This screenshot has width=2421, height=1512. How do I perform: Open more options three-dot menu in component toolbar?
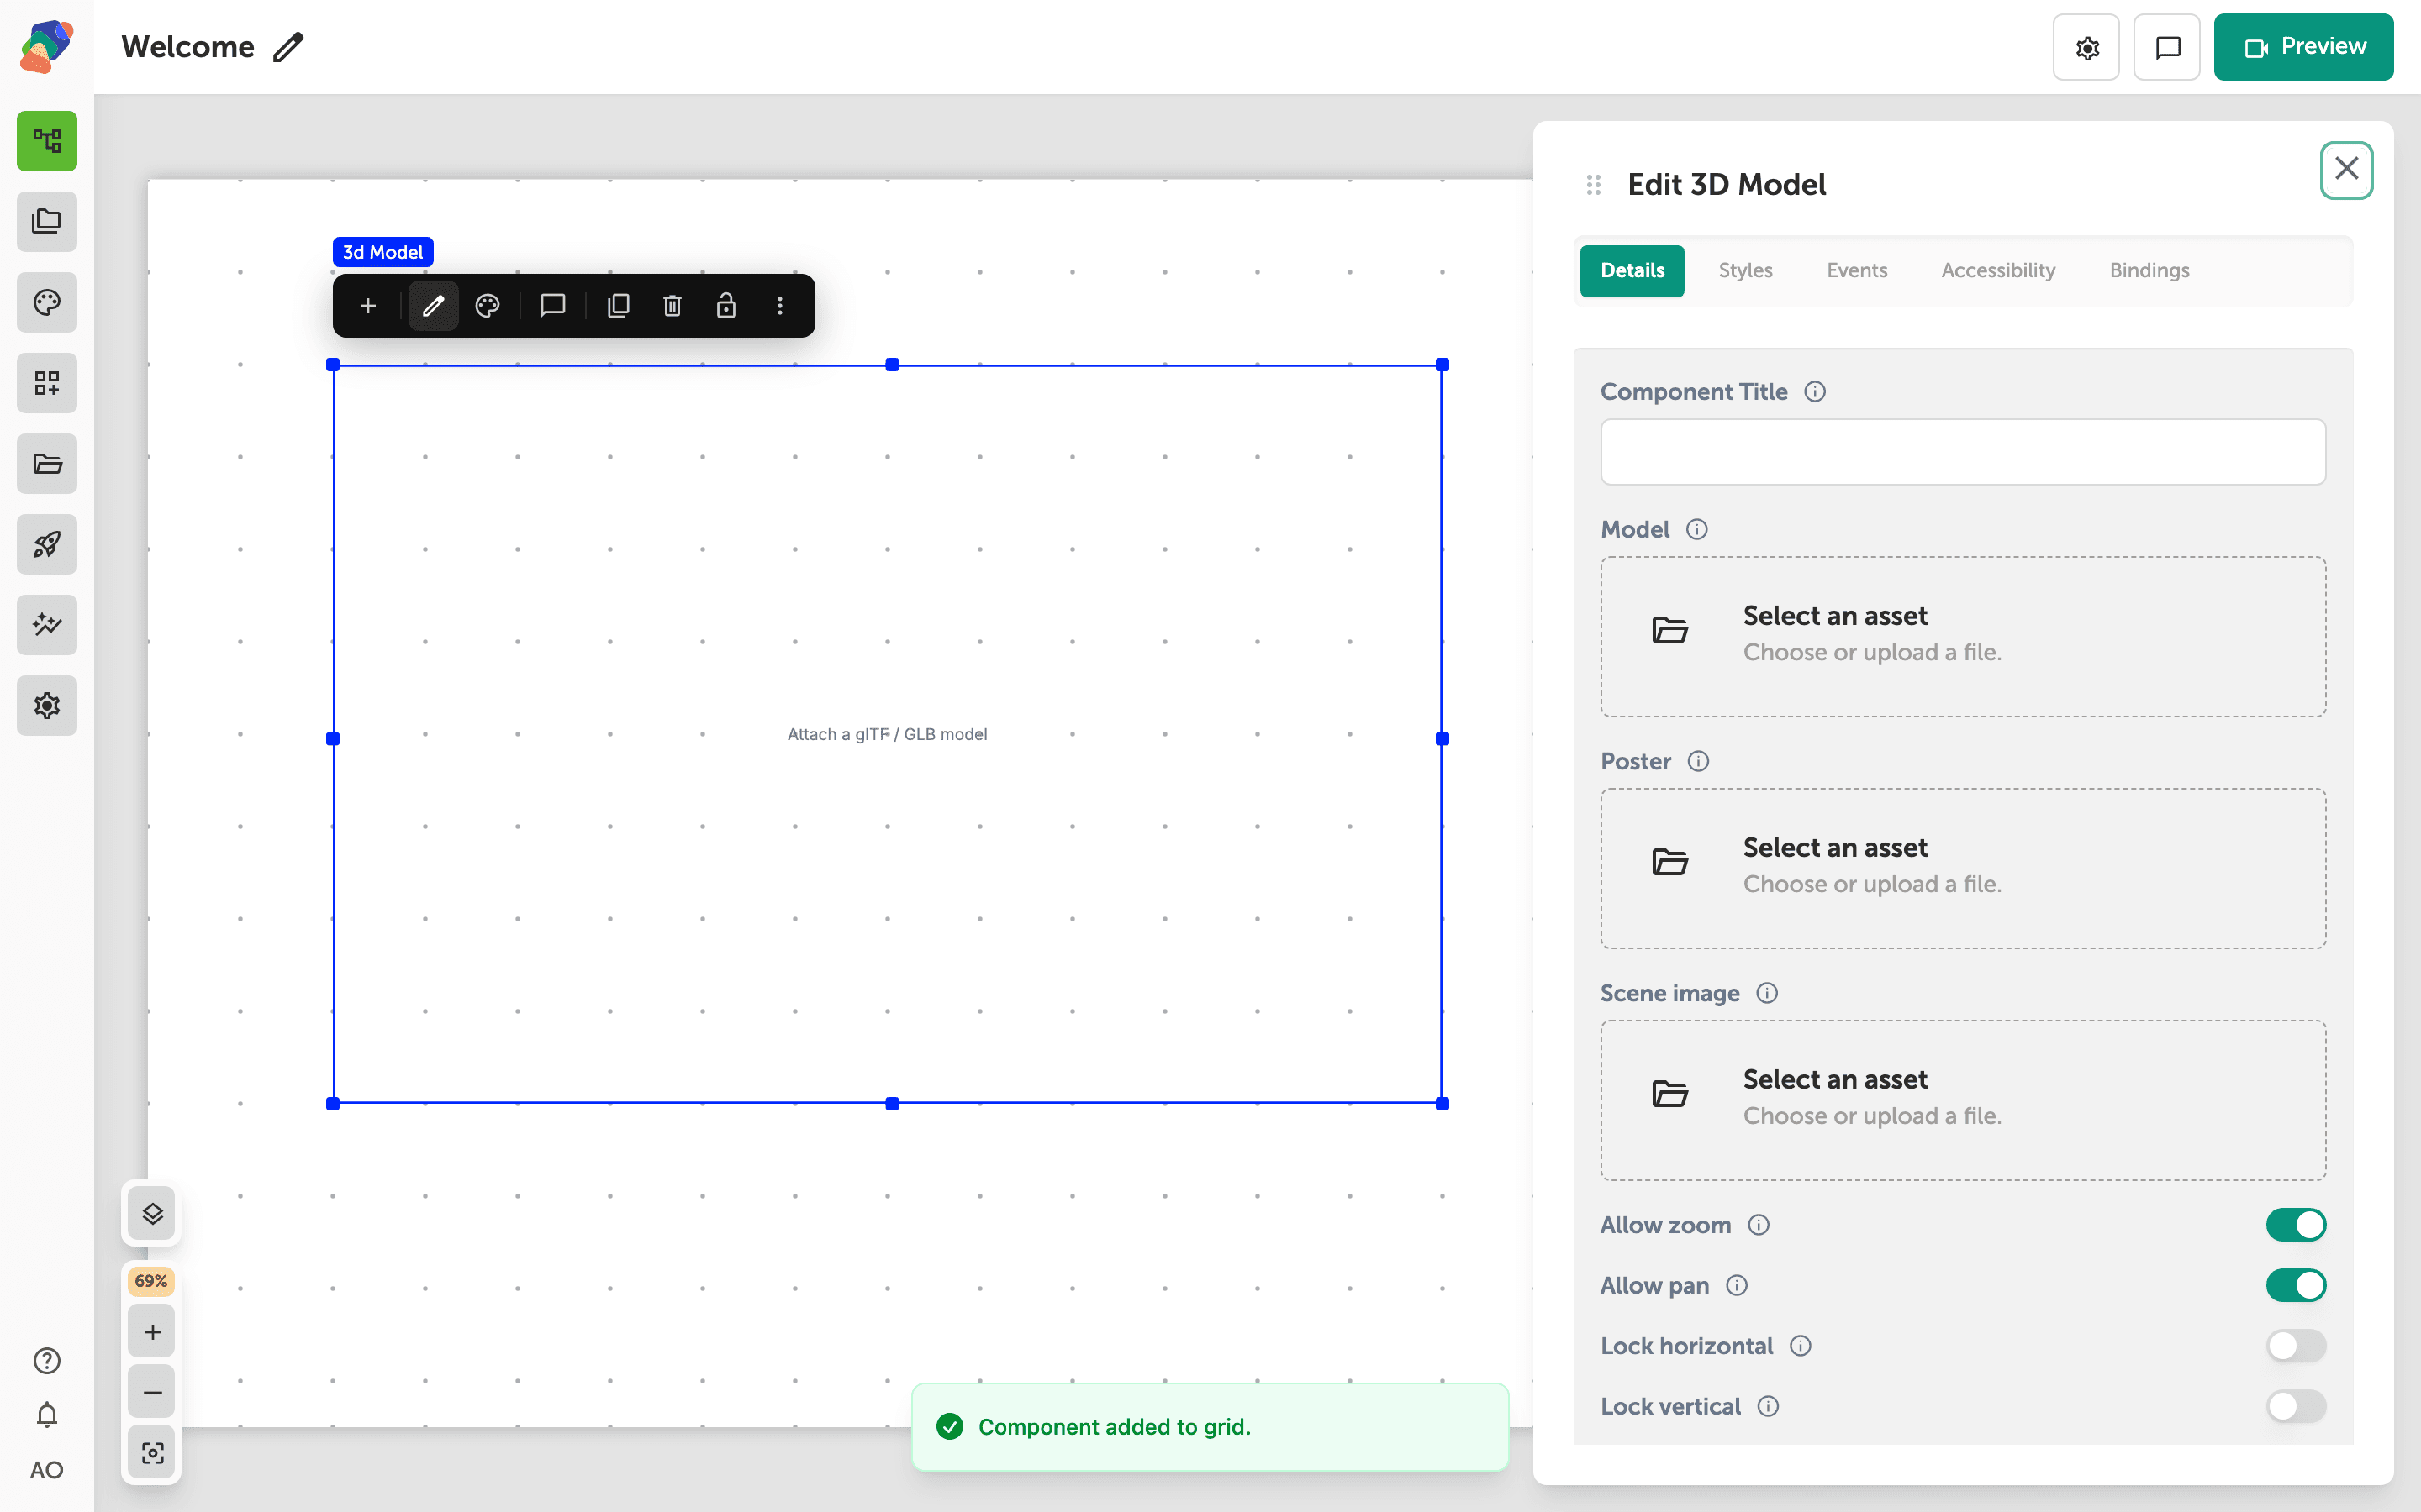[780, 306]
